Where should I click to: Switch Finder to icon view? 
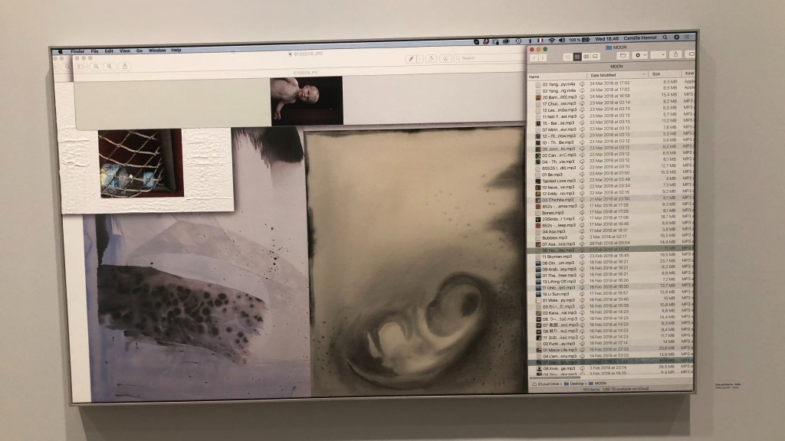[x=568, y=57]
